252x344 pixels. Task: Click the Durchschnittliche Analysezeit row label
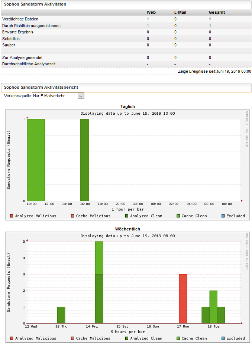point(29,64)
